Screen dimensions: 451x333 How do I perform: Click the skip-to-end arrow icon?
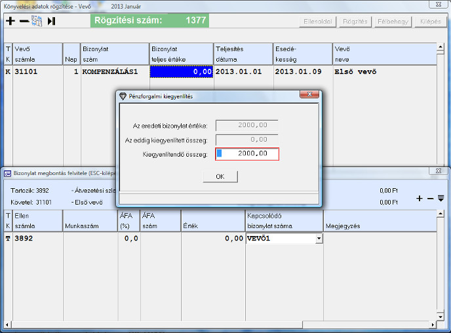coord(51,21)
